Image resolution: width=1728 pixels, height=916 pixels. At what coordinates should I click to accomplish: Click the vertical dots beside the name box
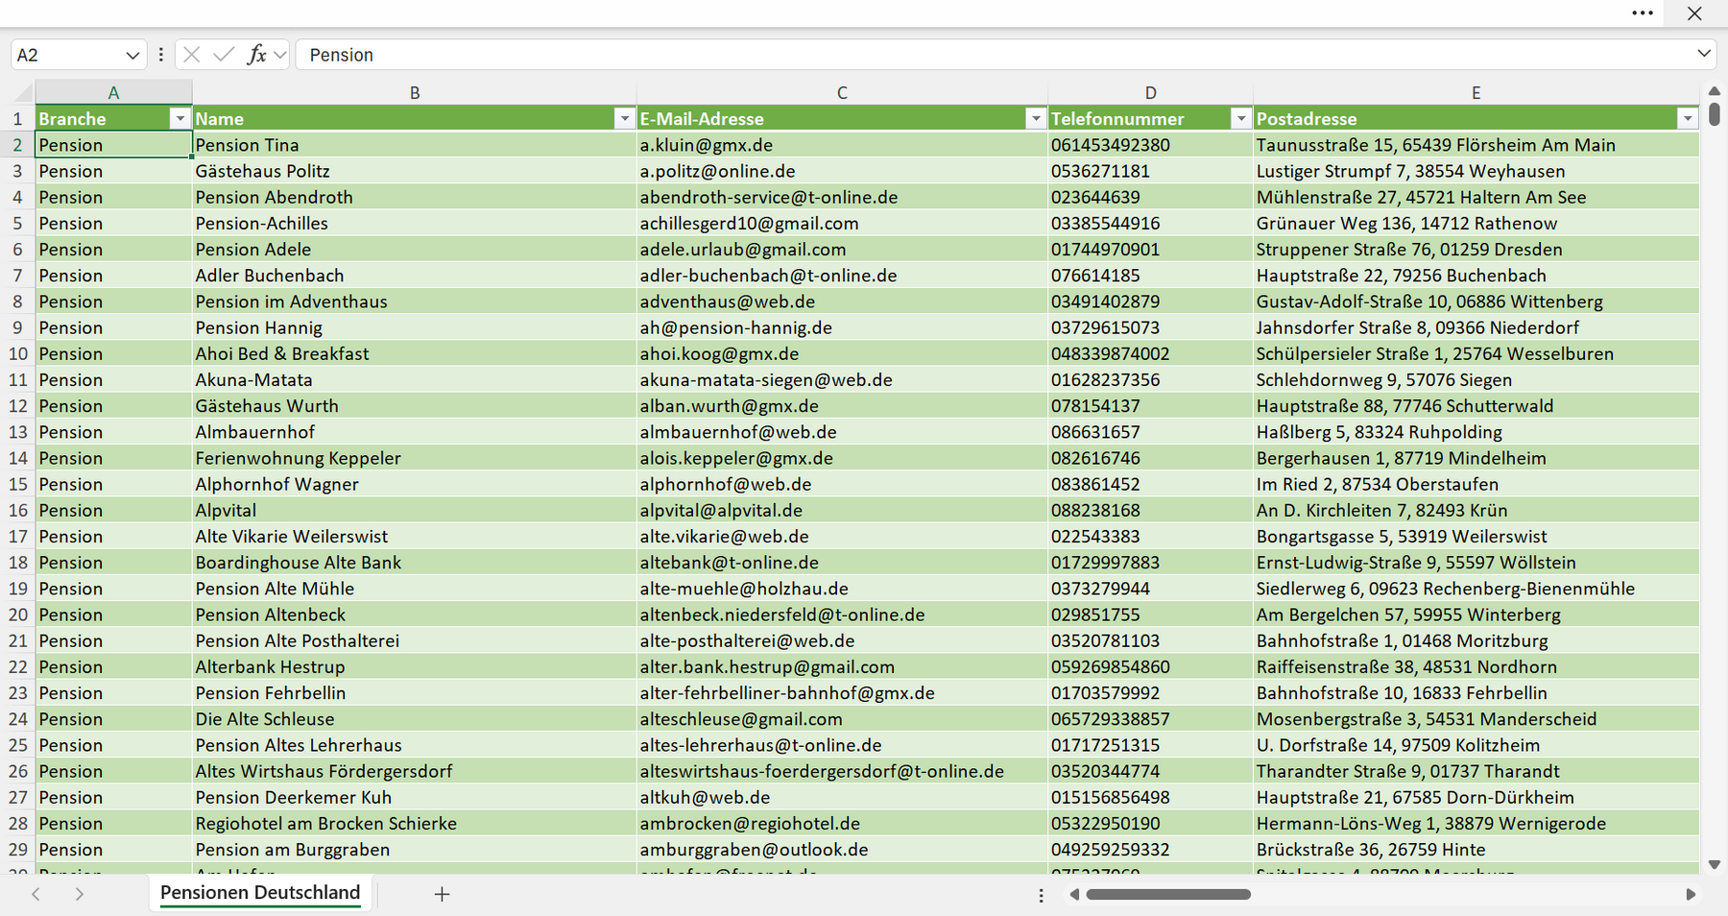coord(160,55)
